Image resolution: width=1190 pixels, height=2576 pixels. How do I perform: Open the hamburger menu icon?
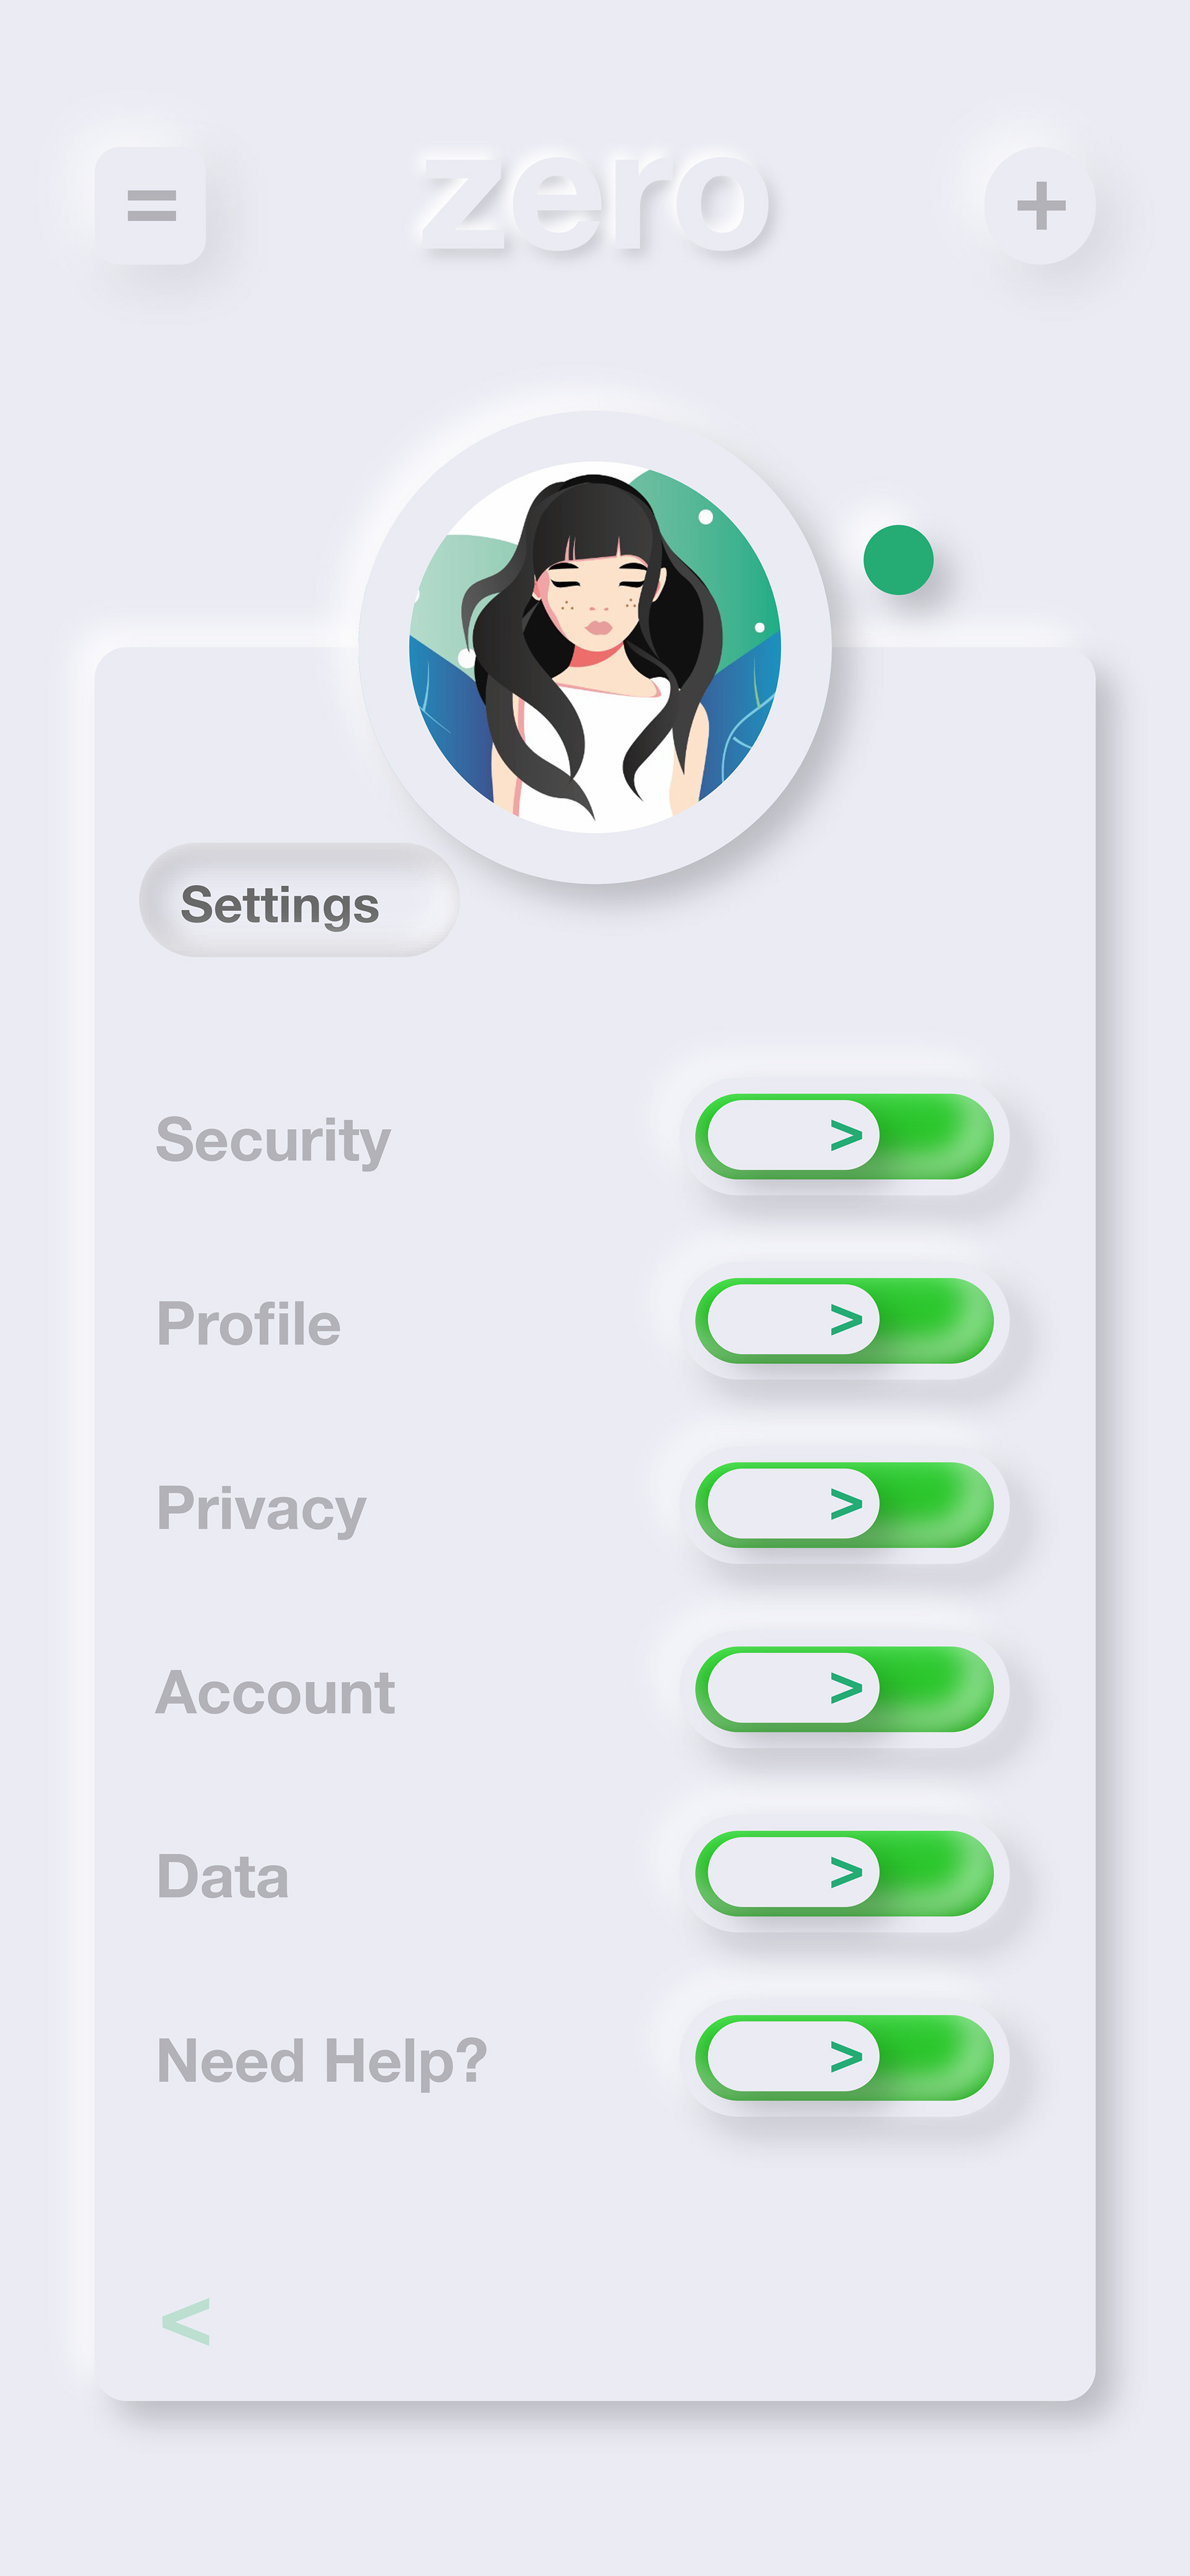151,206
